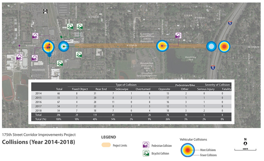This screenshot has height=161, width=264.
Task: Click the 500 ft scale bar
Action: pyautogui.click(x=245, y=149)
